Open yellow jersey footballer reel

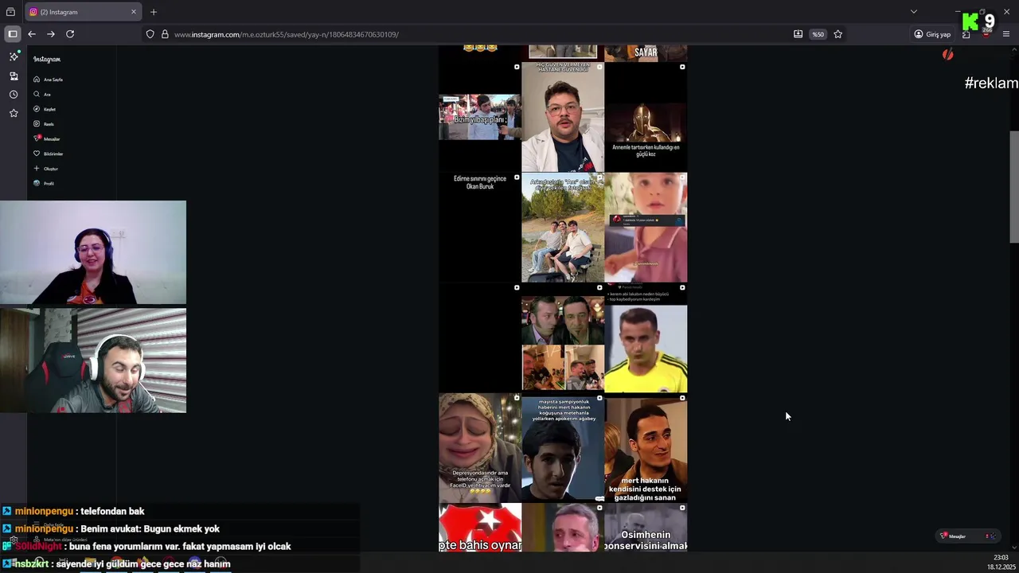pyautogui.click(x=646, y=338)
